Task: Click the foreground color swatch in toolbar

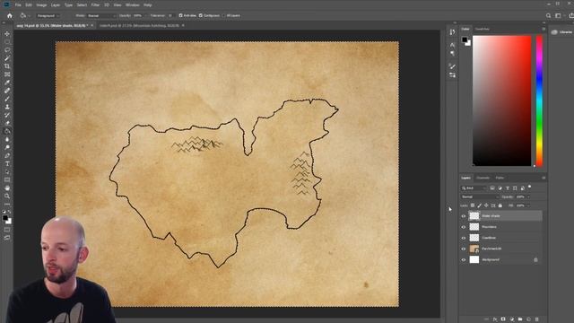Action: pos(5,218)
